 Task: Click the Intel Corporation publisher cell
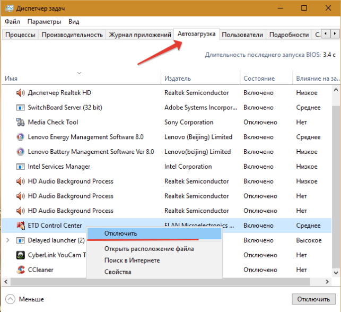(x=188, y=167)
